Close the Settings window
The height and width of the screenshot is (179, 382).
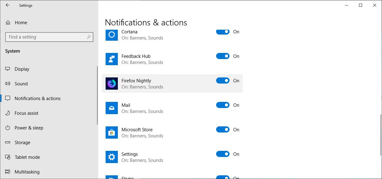[375, 5]
